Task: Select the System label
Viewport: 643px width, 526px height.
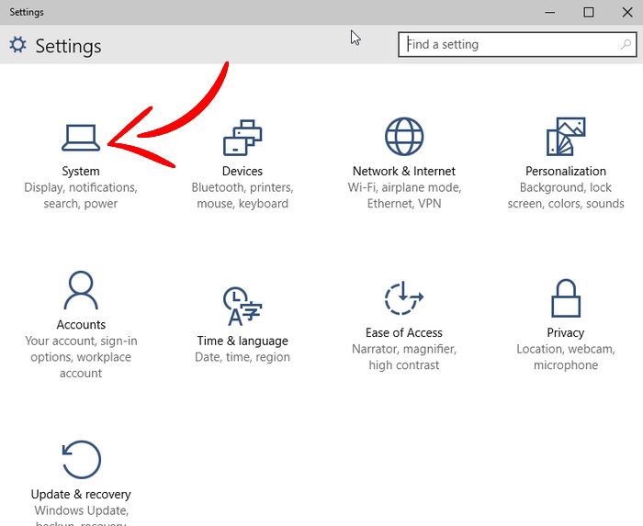Action: 81,171
